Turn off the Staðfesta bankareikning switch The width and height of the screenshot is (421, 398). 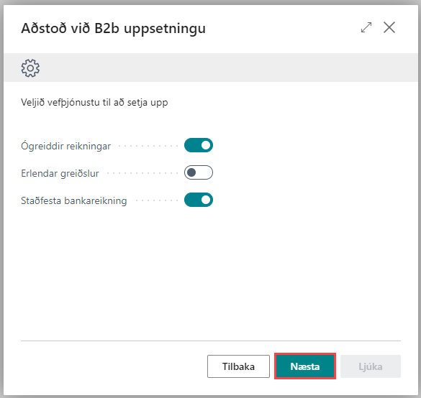pyautogui.click(x=199, y=200)
